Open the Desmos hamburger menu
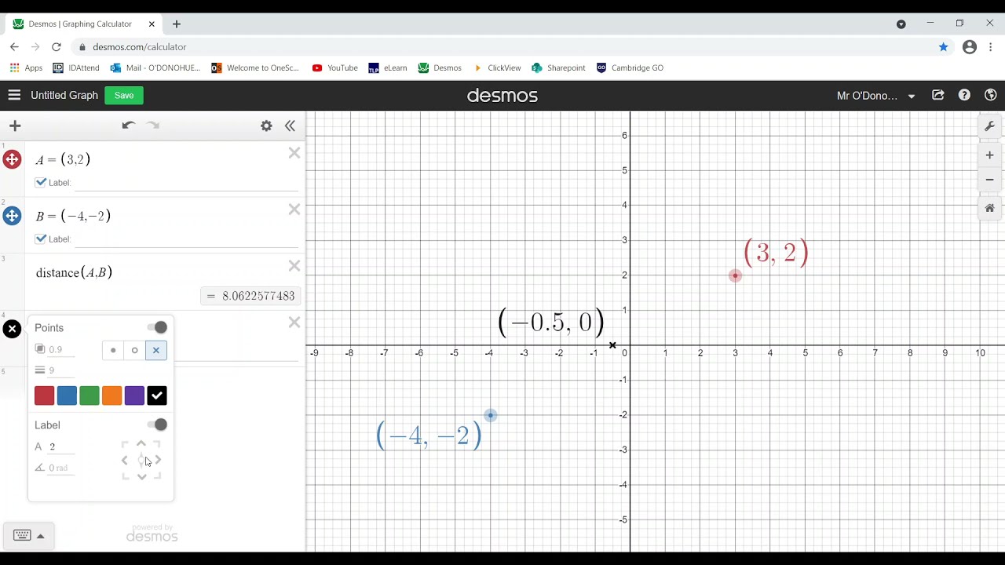This screenshot has width=1005, height=565. click(x=14, y=95)
